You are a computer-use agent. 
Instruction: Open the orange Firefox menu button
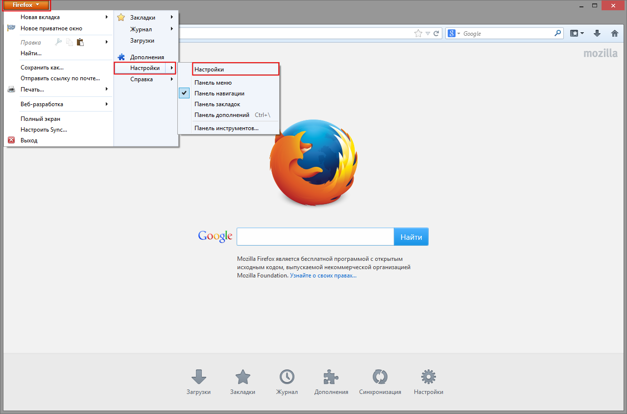tap(26, 5)
